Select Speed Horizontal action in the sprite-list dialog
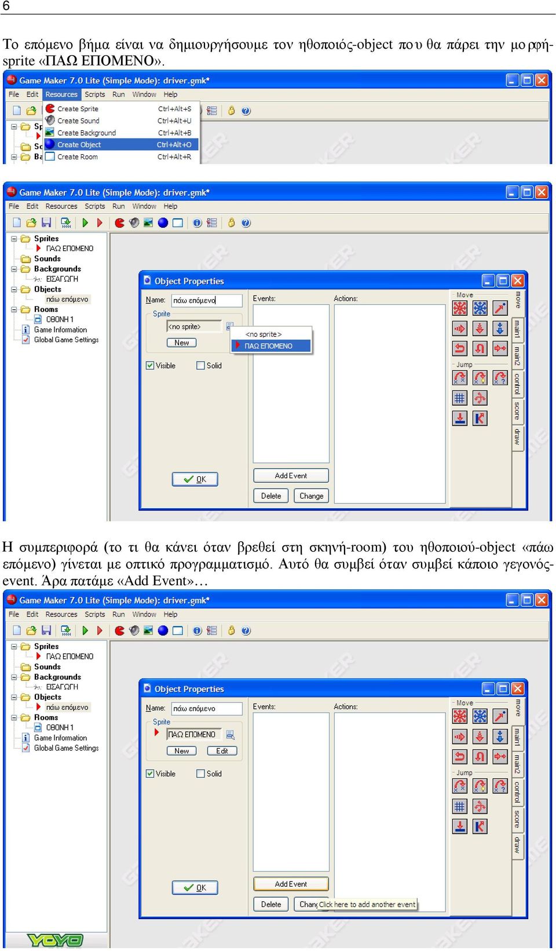The width and height of the screenshot is (556, 951). [460, 329]
